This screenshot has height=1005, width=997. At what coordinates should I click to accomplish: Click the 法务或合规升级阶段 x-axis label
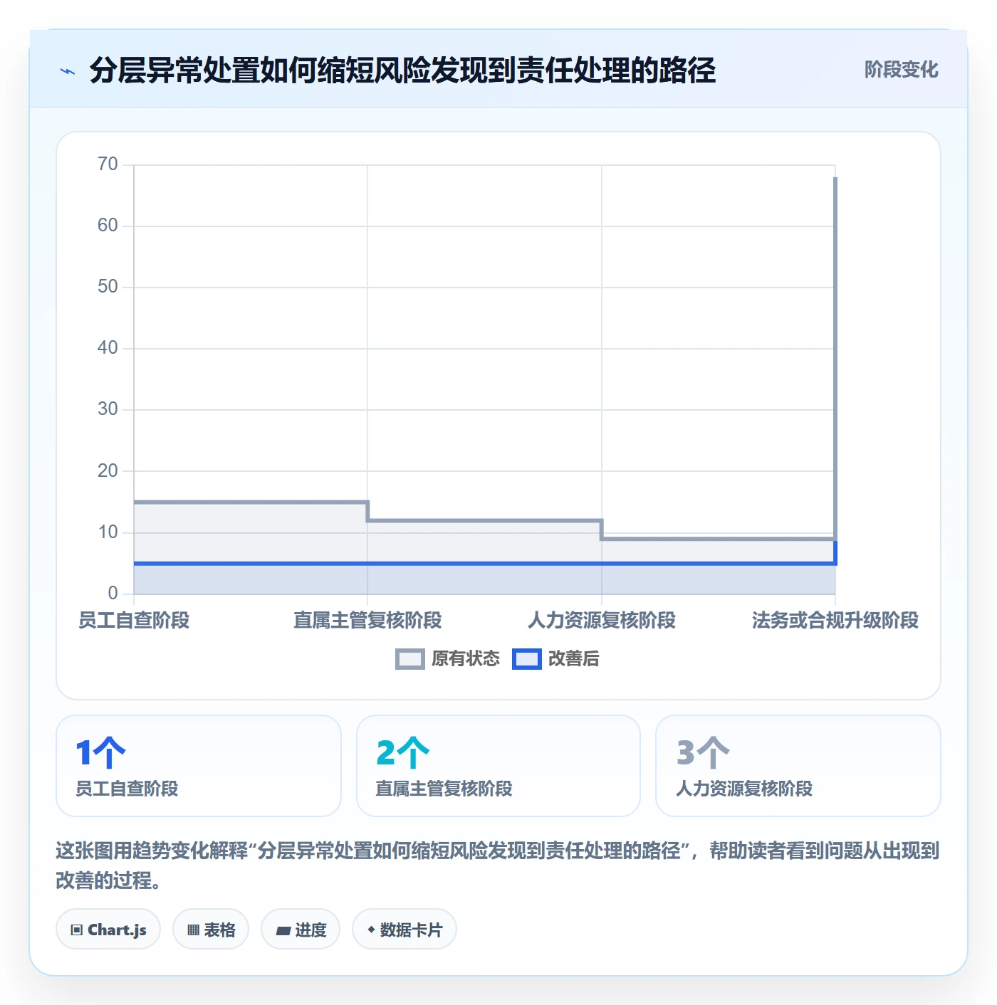pos(835,621)
